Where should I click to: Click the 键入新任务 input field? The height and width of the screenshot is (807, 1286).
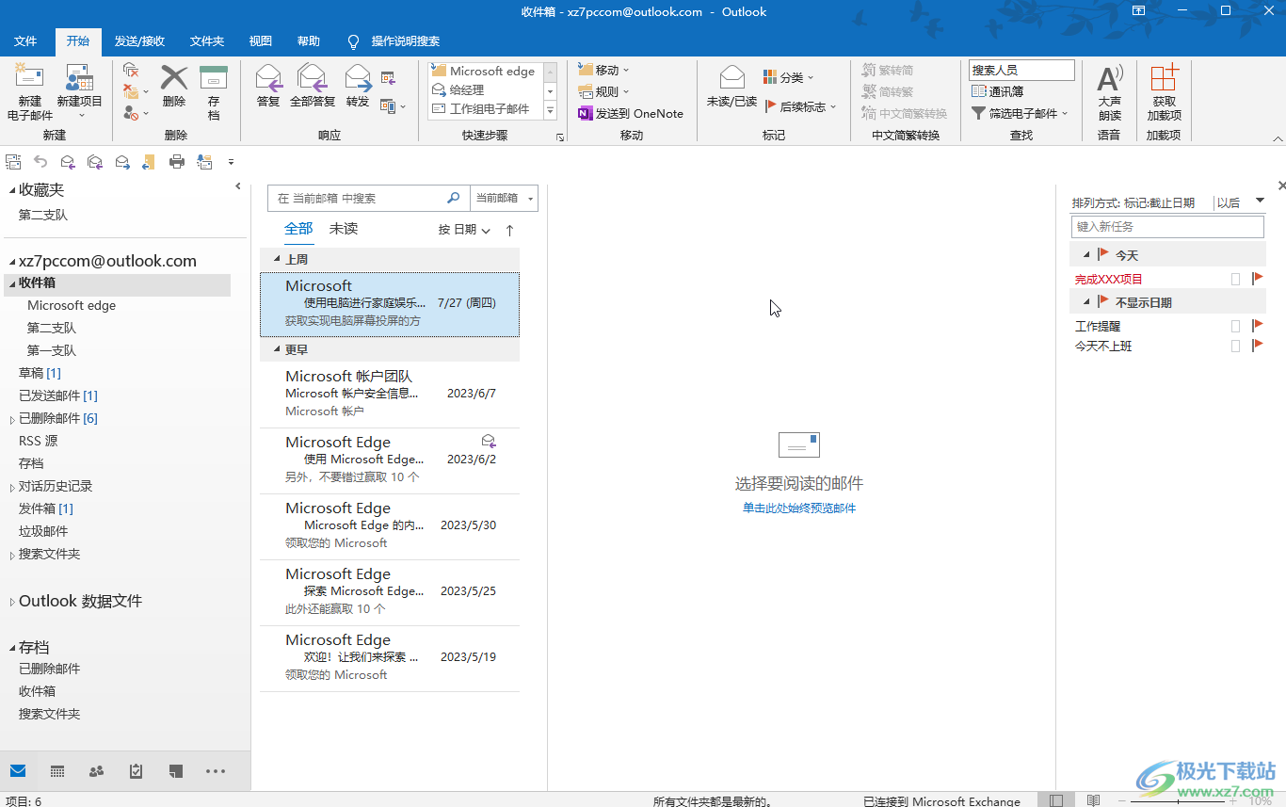(1167, 226)
